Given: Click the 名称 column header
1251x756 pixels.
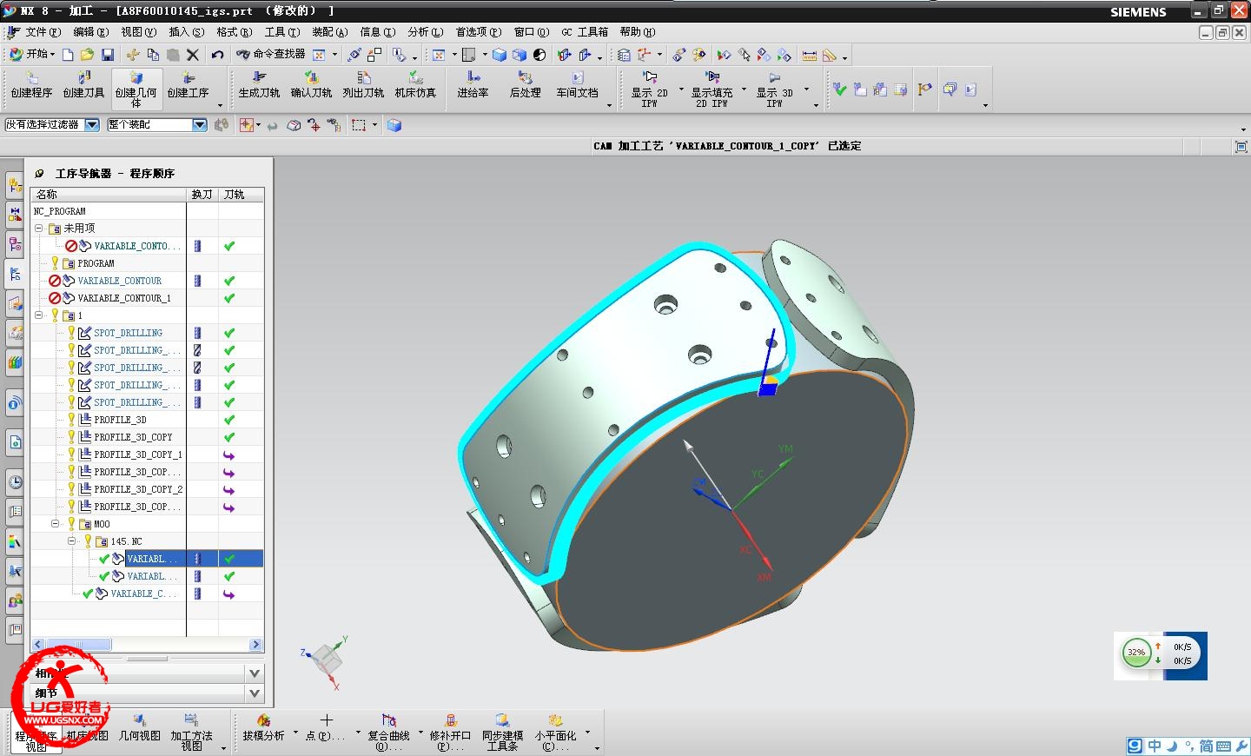Looking at the screenshot, I should click(109, 195).
